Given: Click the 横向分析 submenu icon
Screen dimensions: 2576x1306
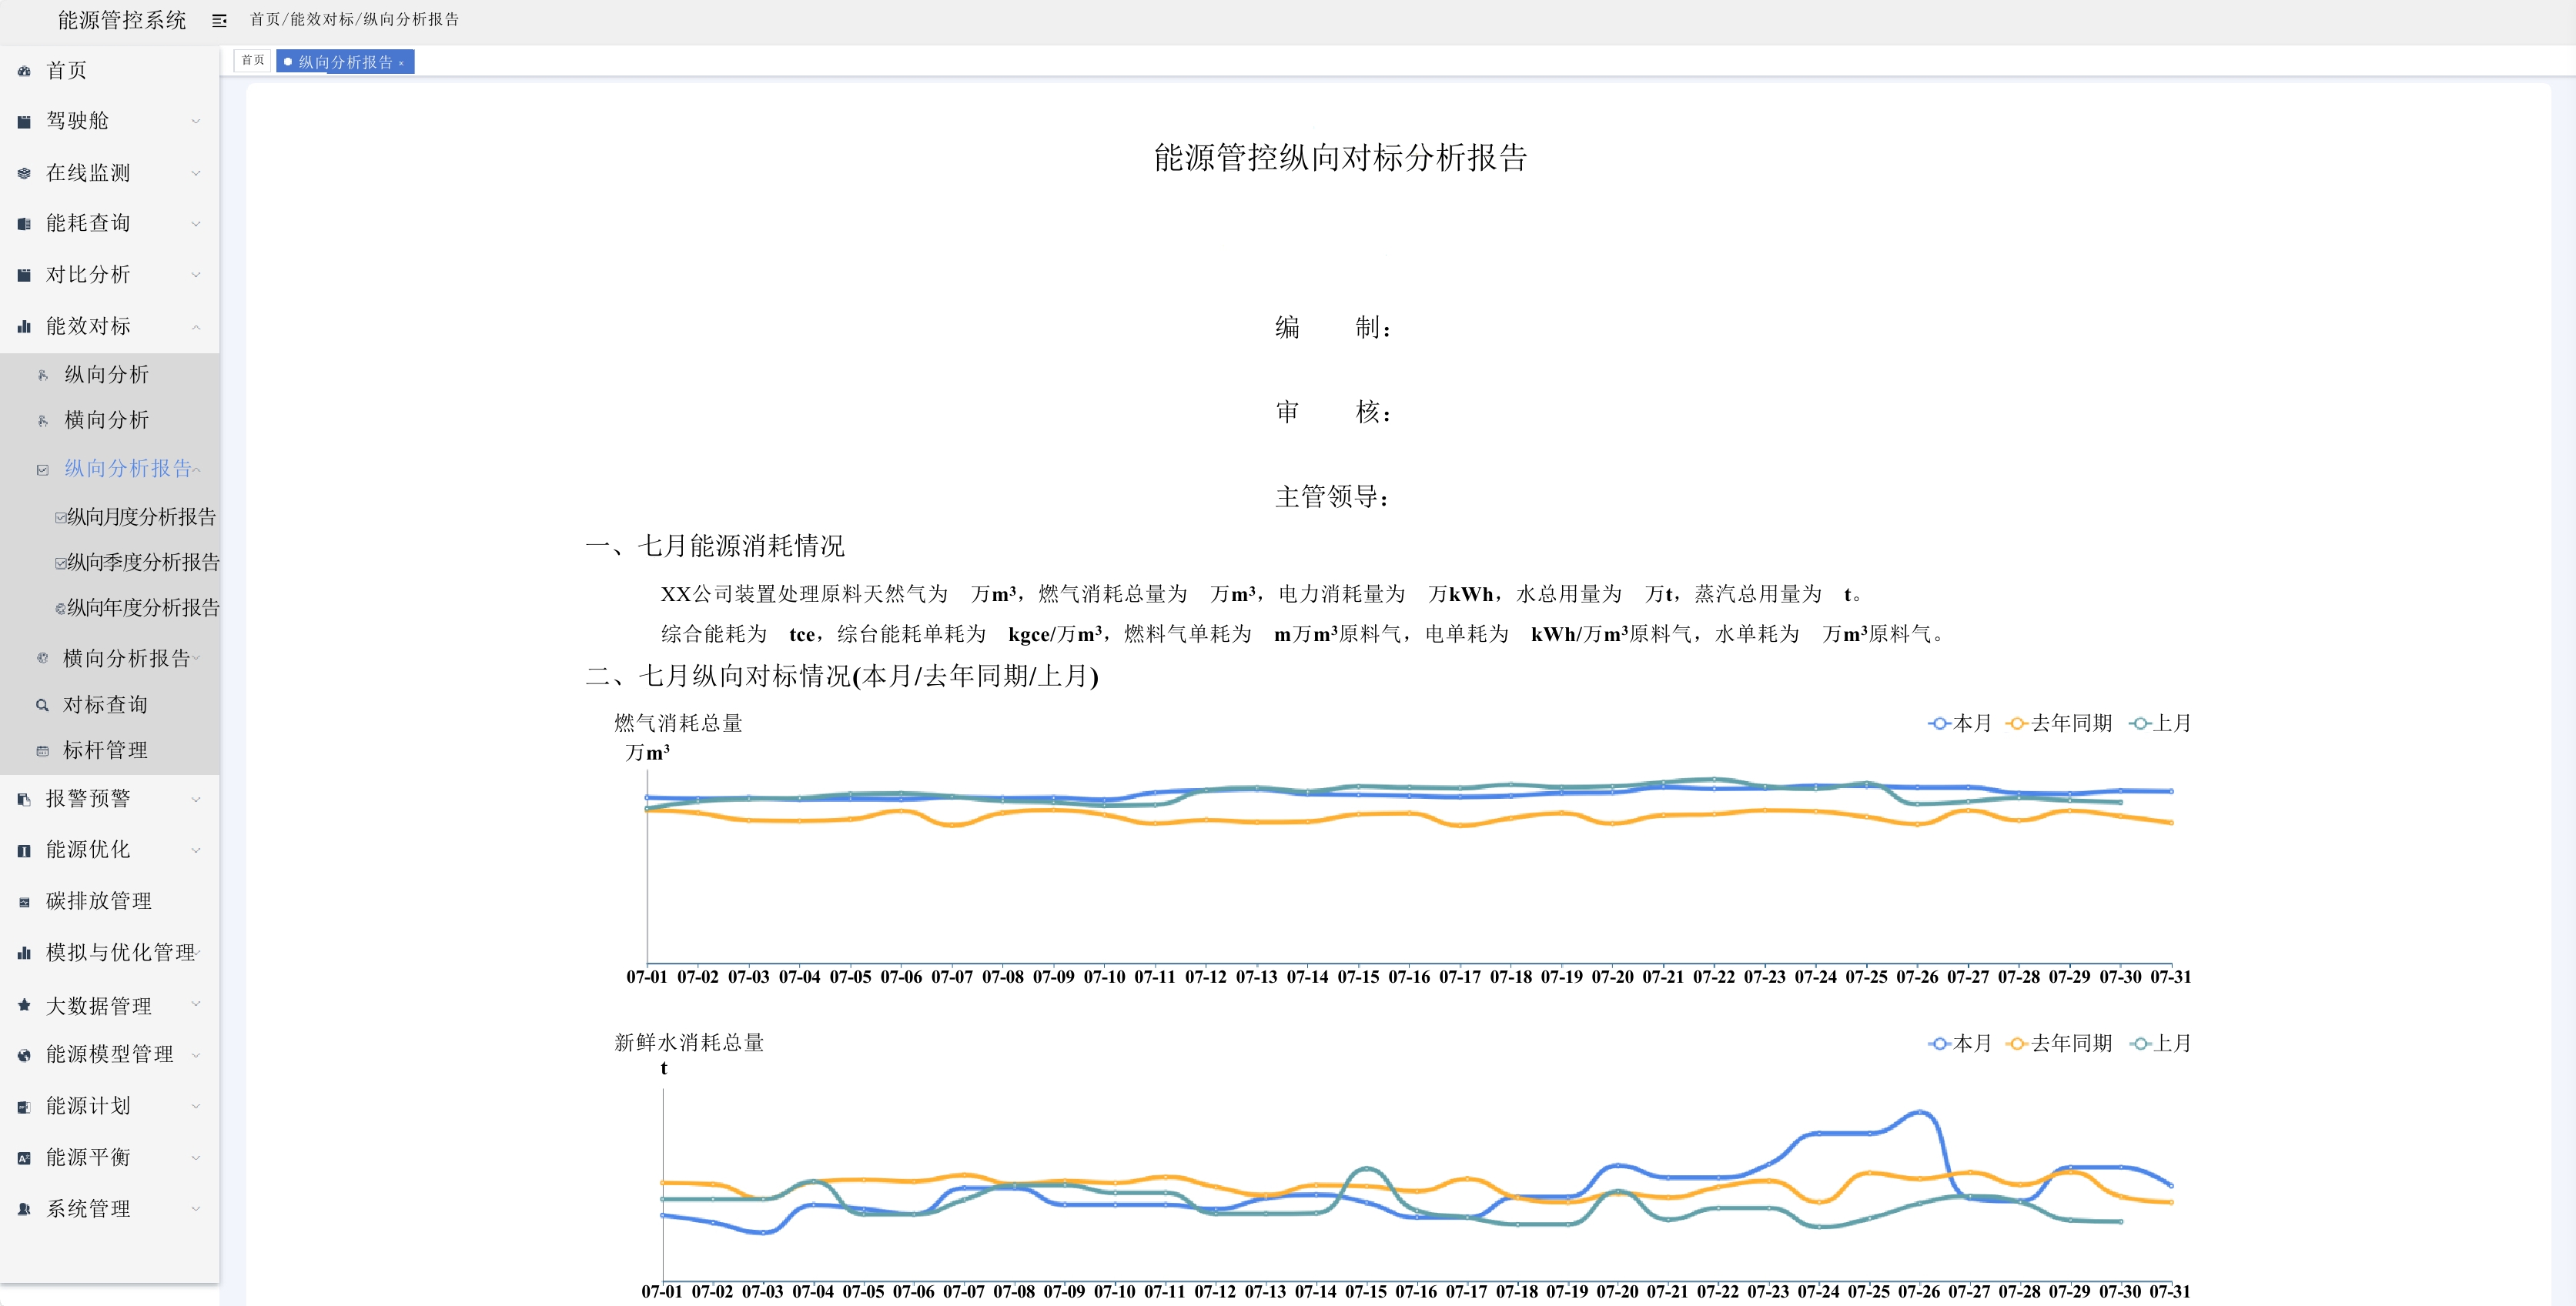Looking at the screenshot, I should coord(43,421).
